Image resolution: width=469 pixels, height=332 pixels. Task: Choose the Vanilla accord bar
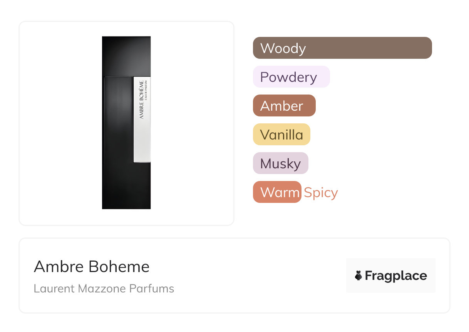tap(307, 134)
